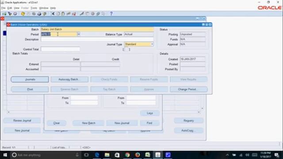Click the Zoom toolbar icon

(x=88, y=14)
